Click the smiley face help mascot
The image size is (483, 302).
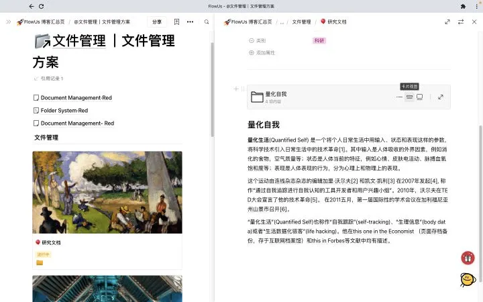(x=468, y=279)
